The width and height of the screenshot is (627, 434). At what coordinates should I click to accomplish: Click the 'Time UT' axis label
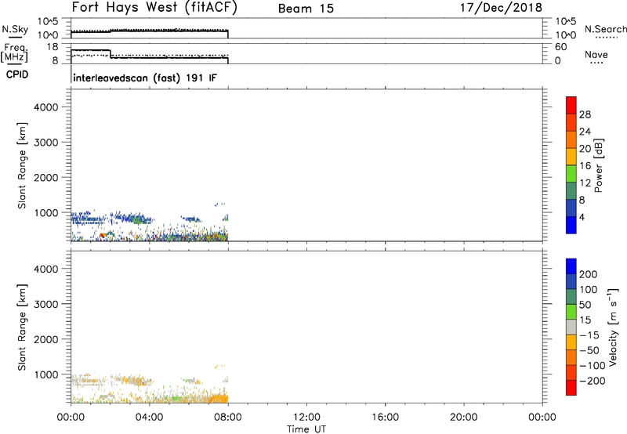pyautogui.click(x=306, y=429)
